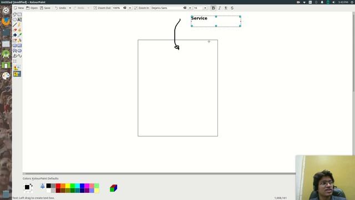The height and width of the screenshot is (200, 355).
Task: Pick the magenta color swatch
Action: click(x=87, y=186)
